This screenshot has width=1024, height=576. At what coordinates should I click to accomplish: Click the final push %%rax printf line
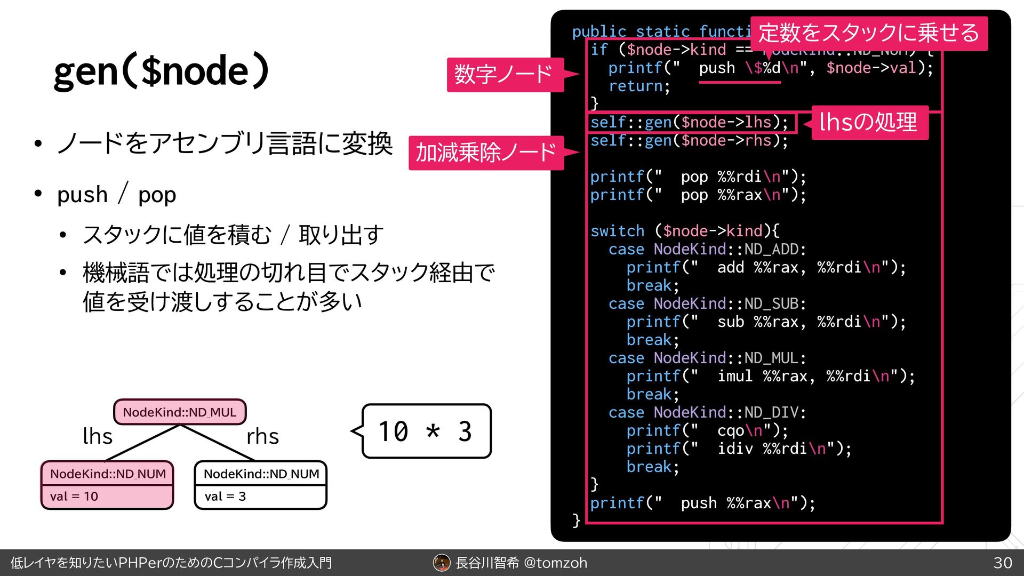click(702, 503)
